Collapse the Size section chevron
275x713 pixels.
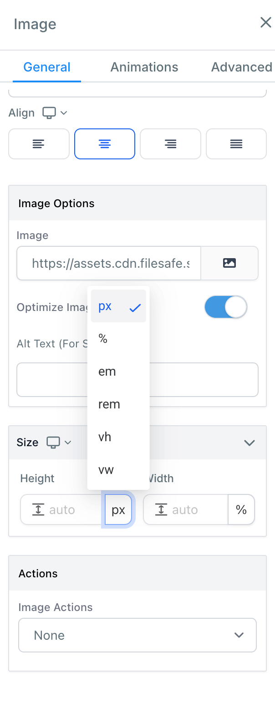[250, 443]
